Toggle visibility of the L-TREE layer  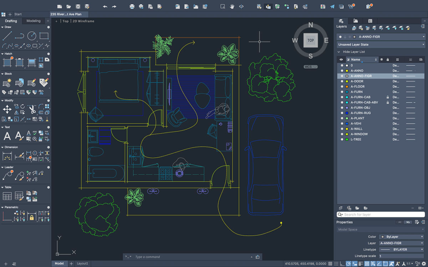pyautogui.click(x=341, y=139)
